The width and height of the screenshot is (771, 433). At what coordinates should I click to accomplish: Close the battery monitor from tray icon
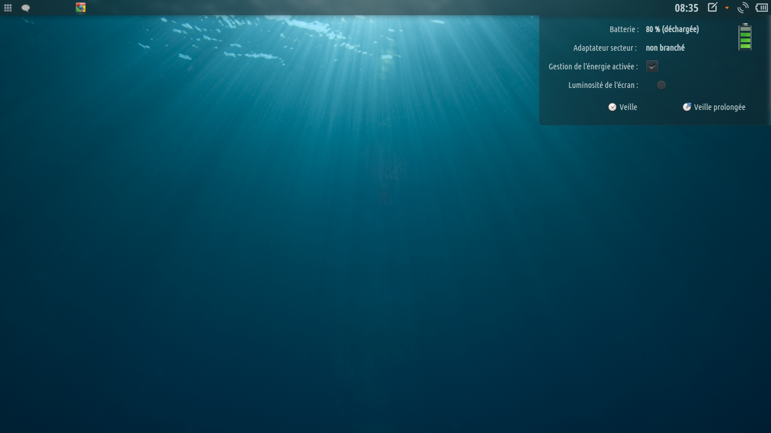click(x=762, y=7)
